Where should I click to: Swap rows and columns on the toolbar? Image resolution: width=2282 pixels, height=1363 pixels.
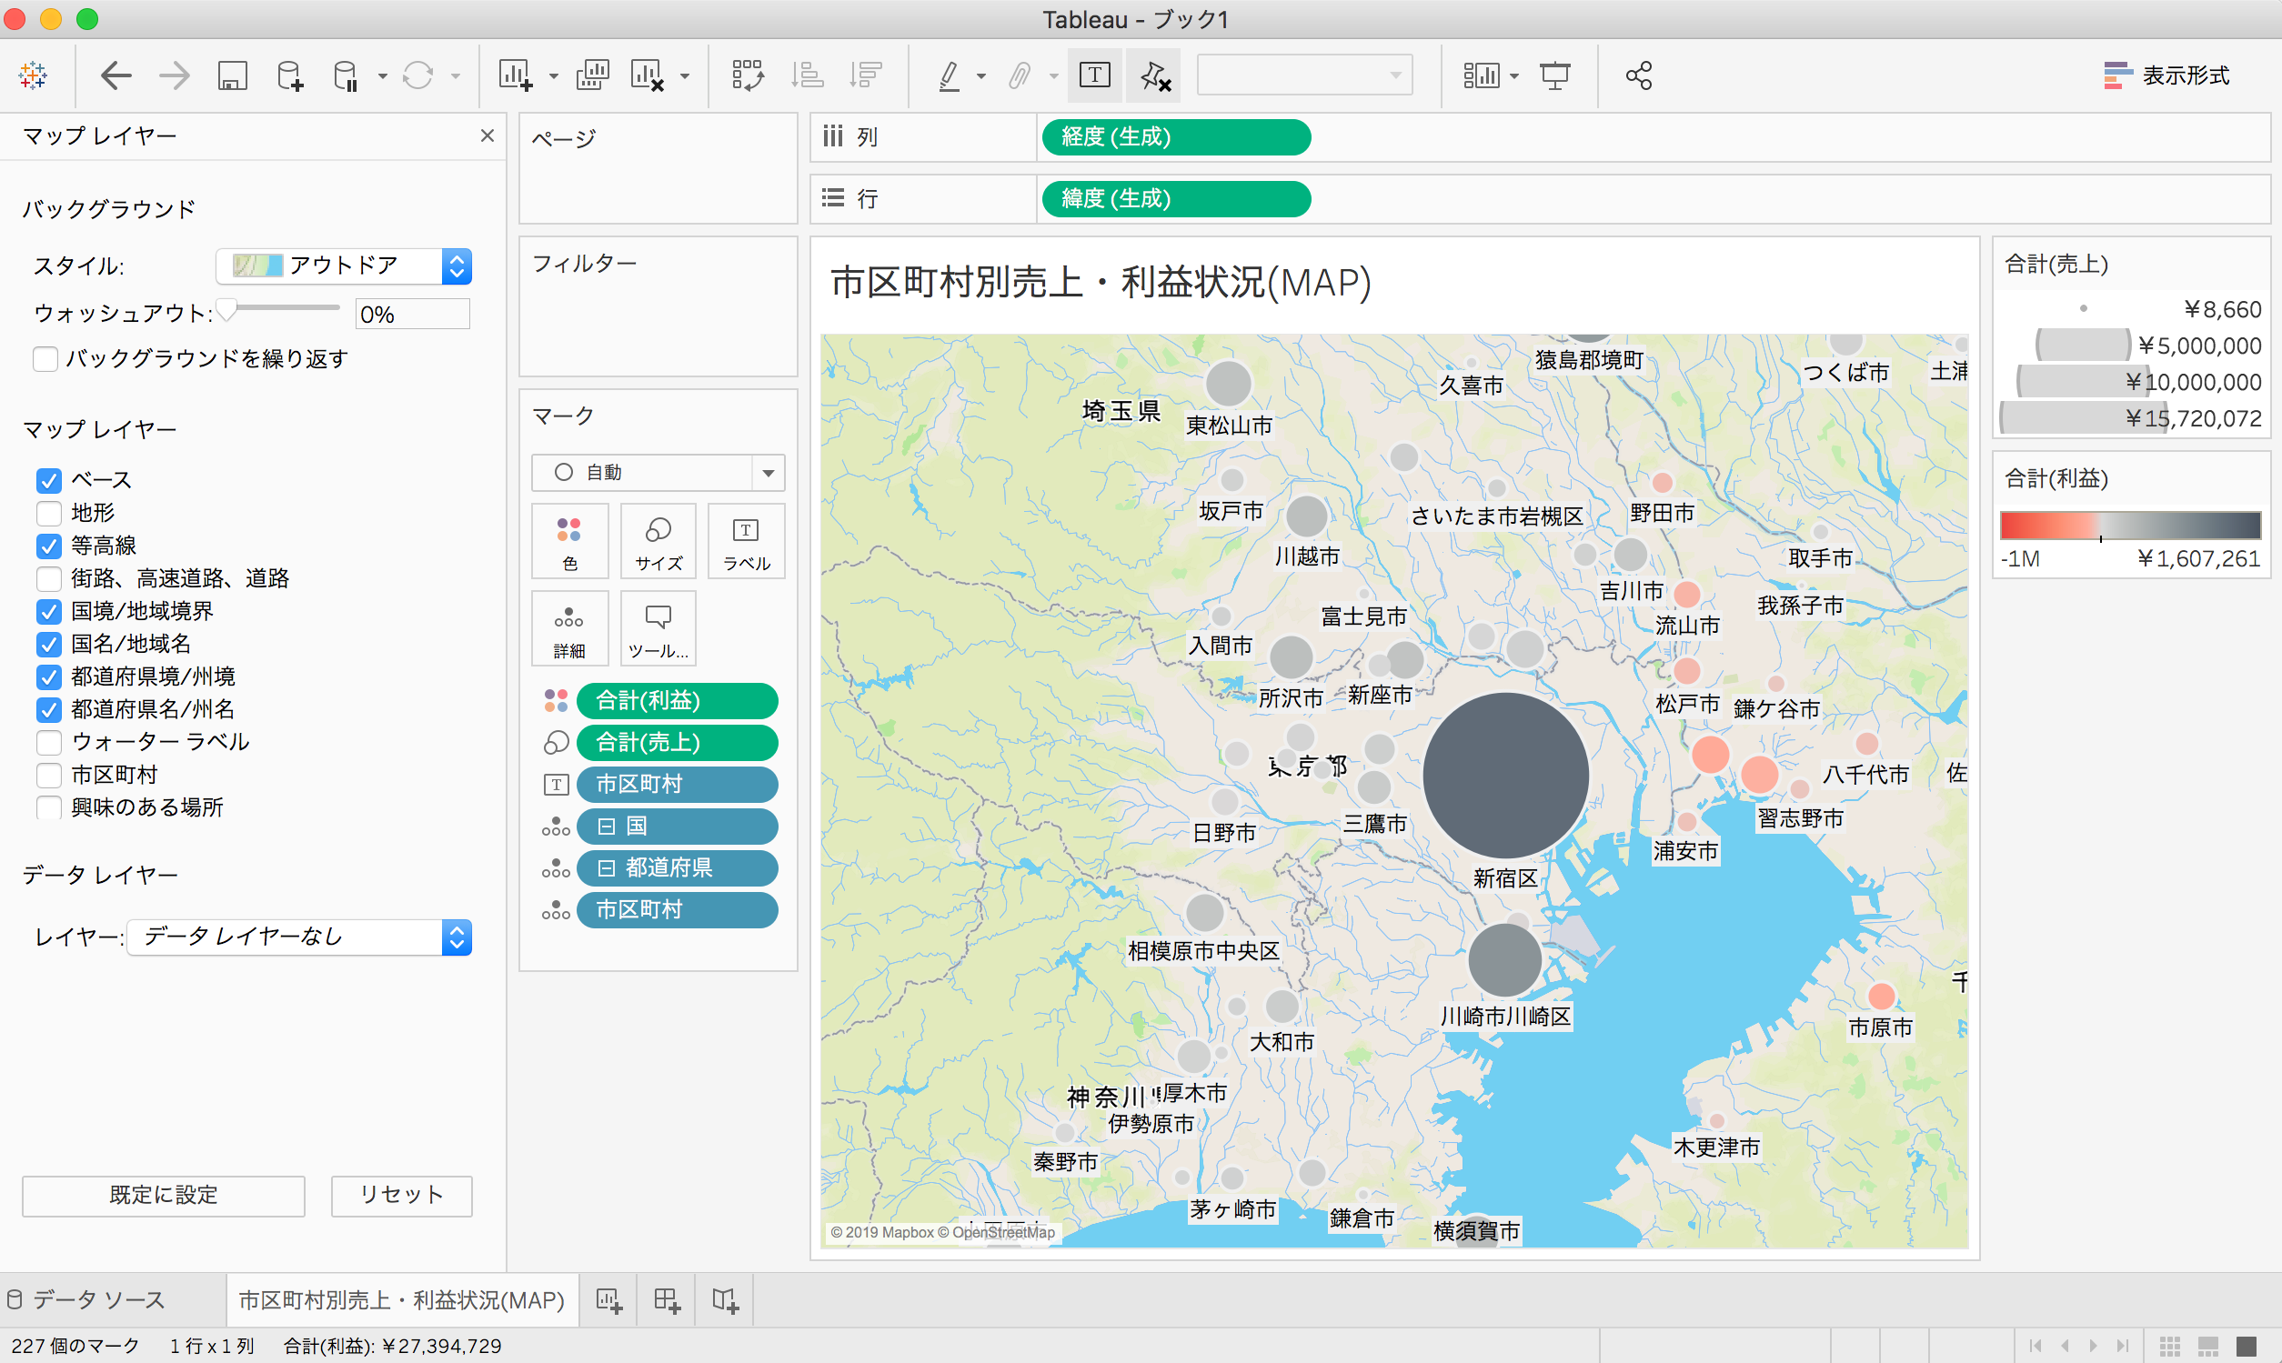pyautogui.click(x=749, y=75)
